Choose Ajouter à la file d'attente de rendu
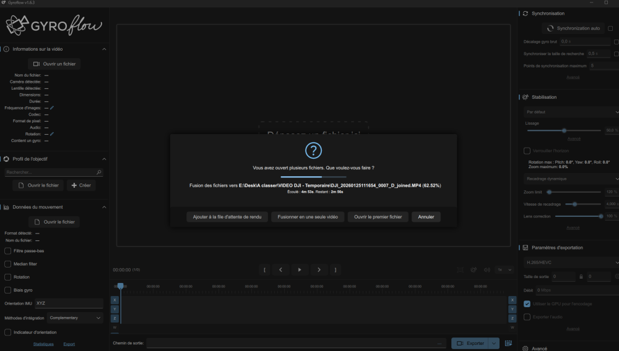Screen dimensions: 619x351 click(227, 217)
